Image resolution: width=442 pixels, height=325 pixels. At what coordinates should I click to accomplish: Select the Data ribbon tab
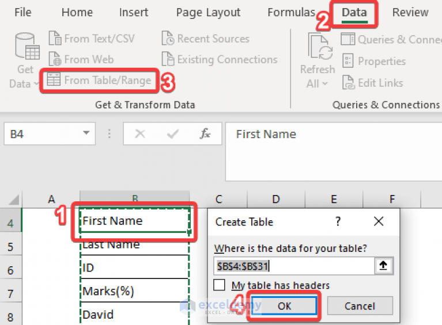click(354, 13)
